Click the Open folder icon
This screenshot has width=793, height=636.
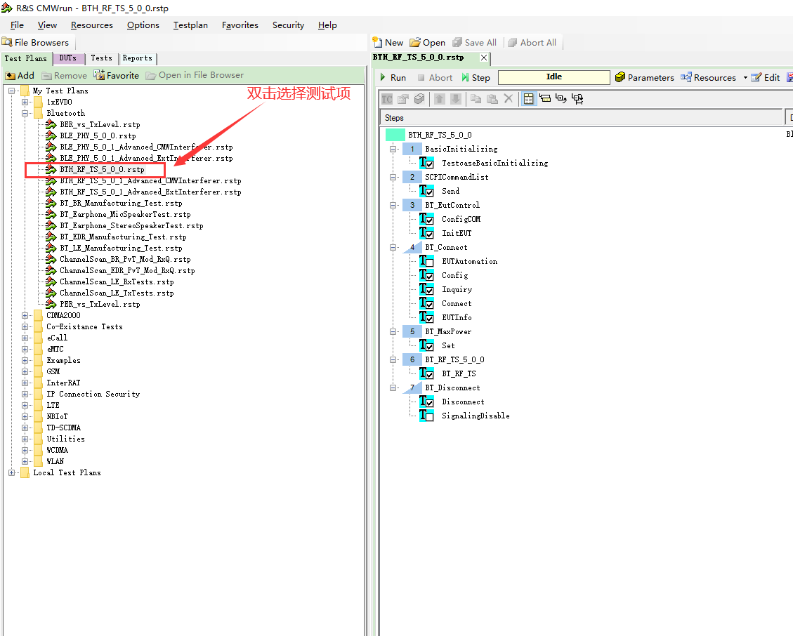click(x=414, y=42)
